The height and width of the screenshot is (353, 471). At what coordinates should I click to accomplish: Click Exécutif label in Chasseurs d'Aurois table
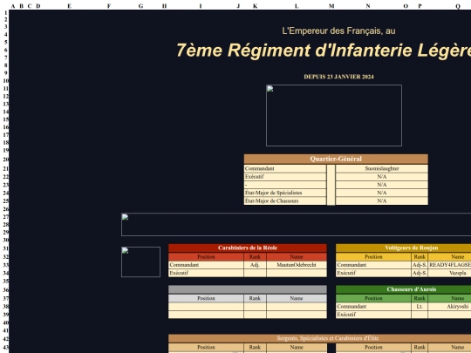click(x=373, y=315)
